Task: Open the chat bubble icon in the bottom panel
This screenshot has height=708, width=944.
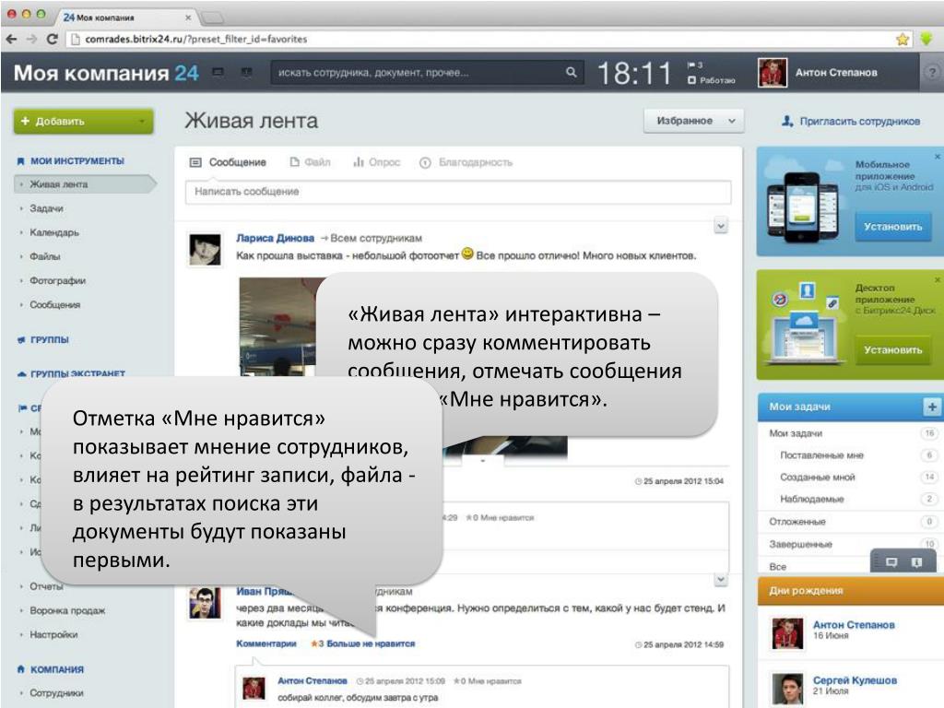Action: coord(891,562)
